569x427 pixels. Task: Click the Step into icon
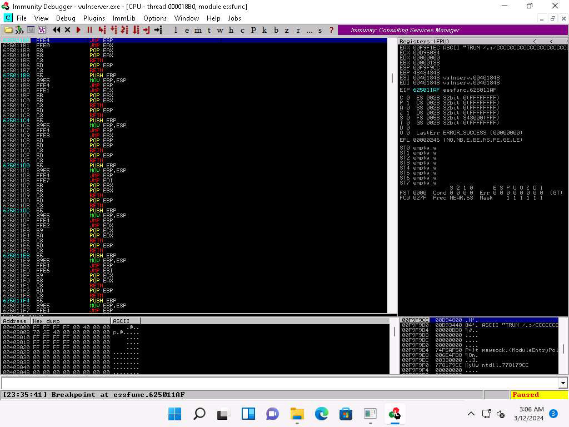coord(102,30)
